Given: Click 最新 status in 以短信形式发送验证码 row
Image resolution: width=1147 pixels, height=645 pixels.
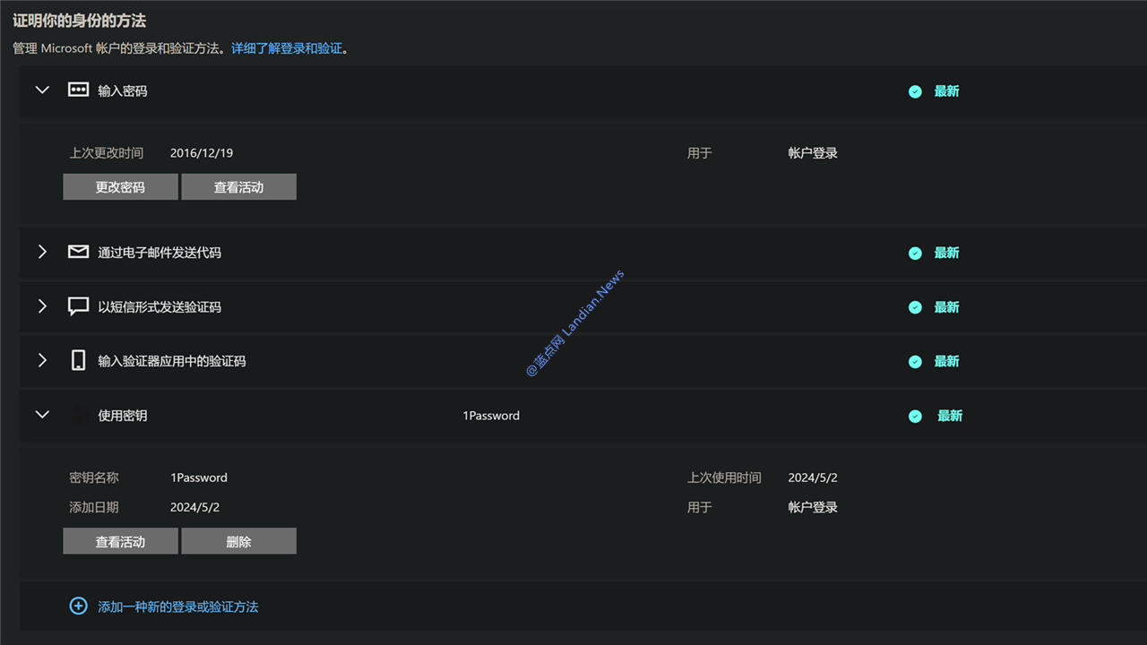Looking at the screenshot, I should point(946,307).
